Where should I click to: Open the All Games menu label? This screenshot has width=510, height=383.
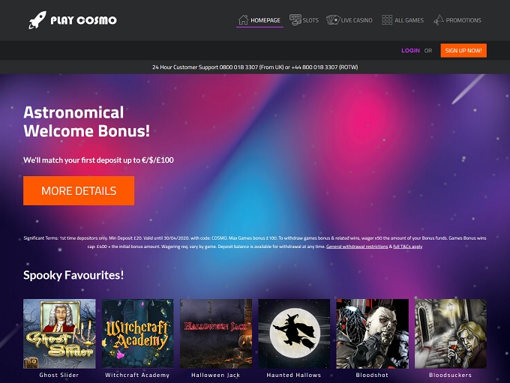(409, 20)
